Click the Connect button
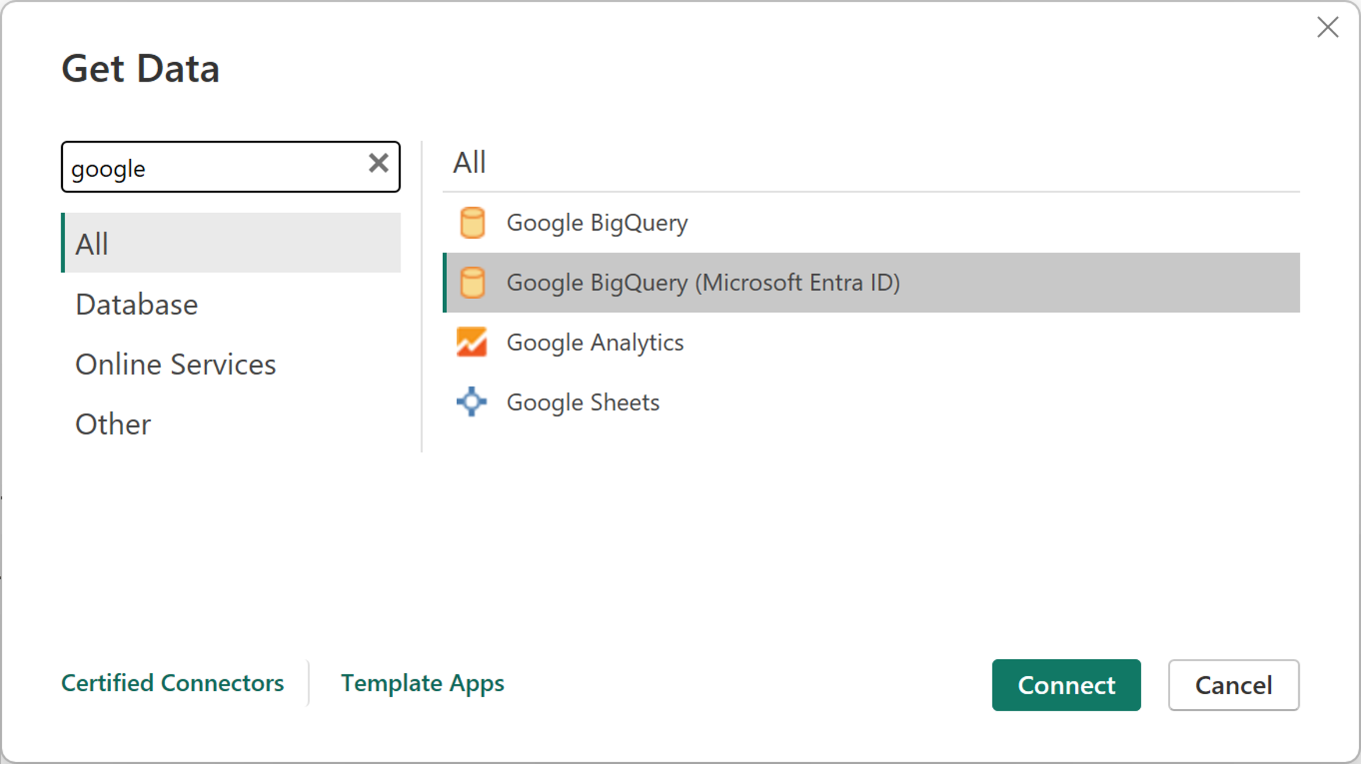 [1067, 684]
